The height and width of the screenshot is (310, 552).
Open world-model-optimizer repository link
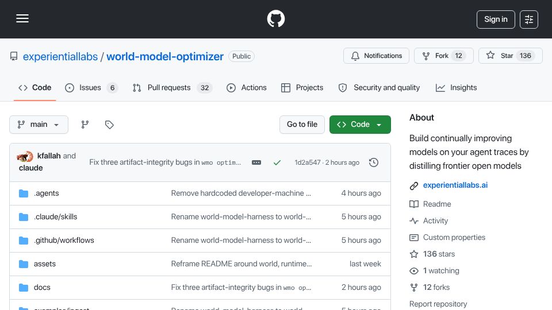pos(165,56)
